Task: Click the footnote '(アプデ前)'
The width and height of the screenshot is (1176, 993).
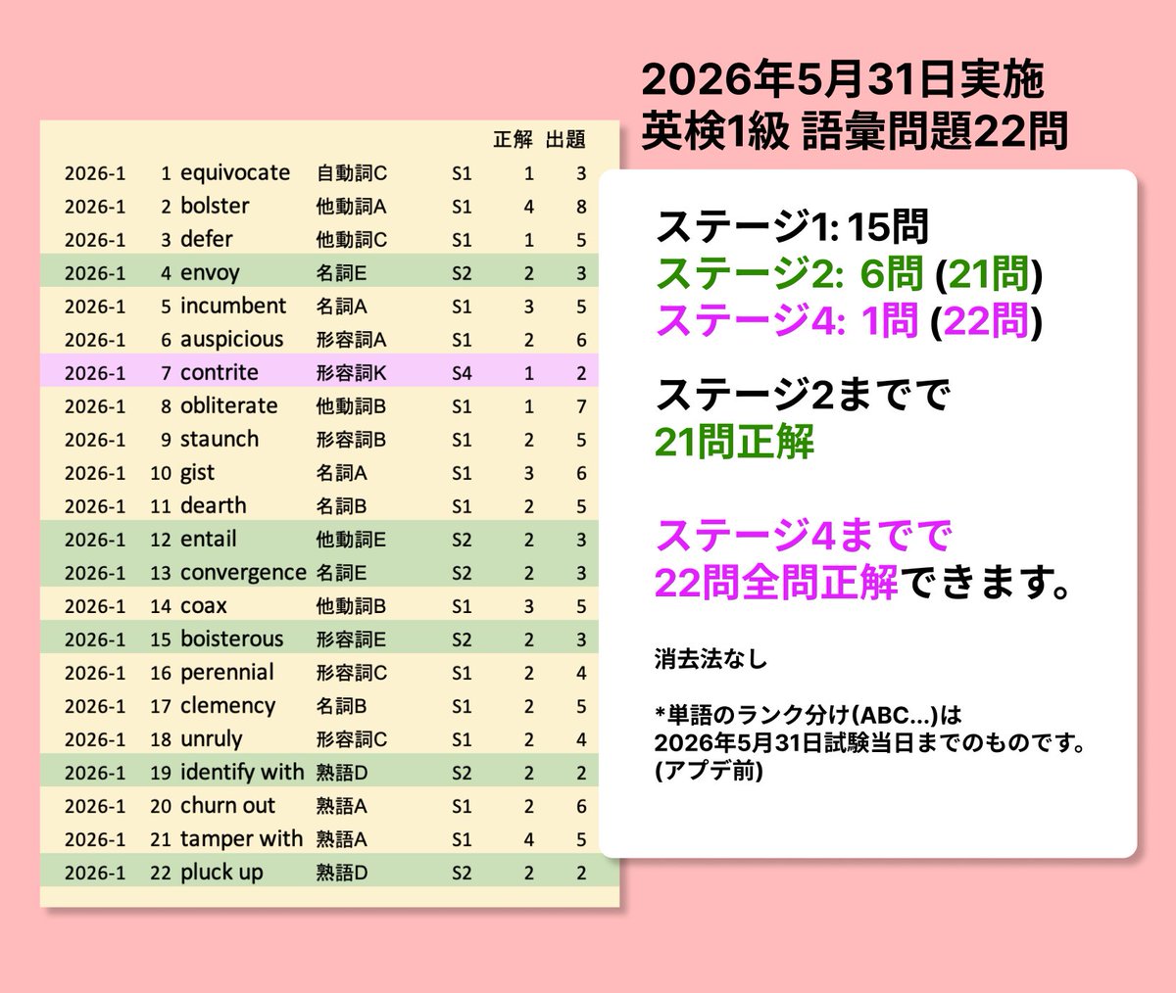Action: [x=709, y=772]
